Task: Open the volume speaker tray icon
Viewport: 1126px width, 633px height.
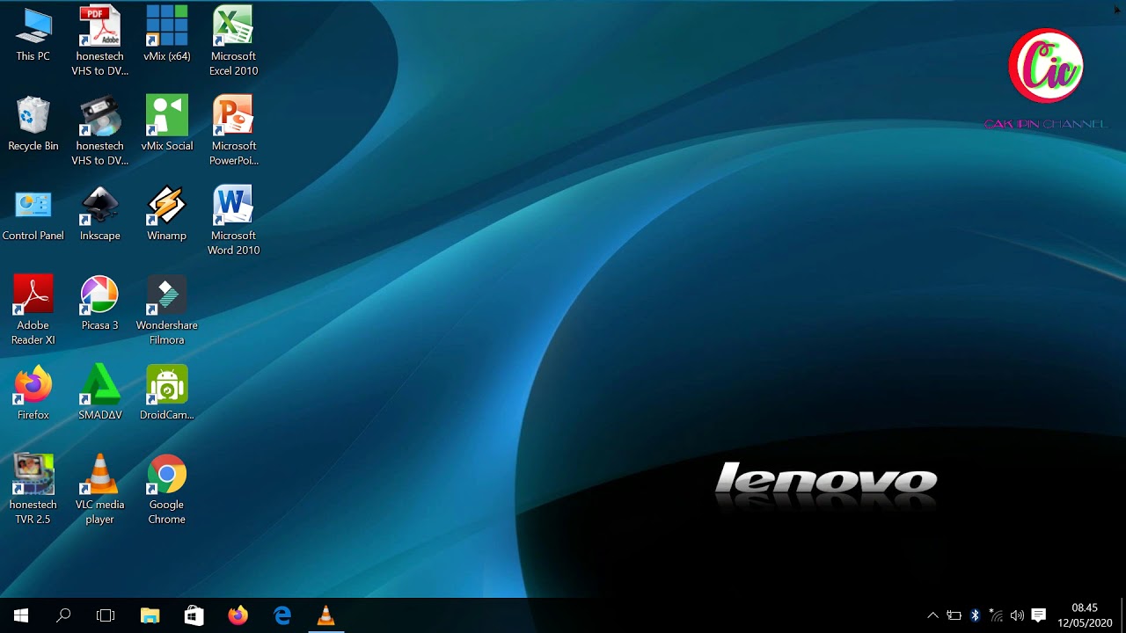Action: click(1017, 615)
